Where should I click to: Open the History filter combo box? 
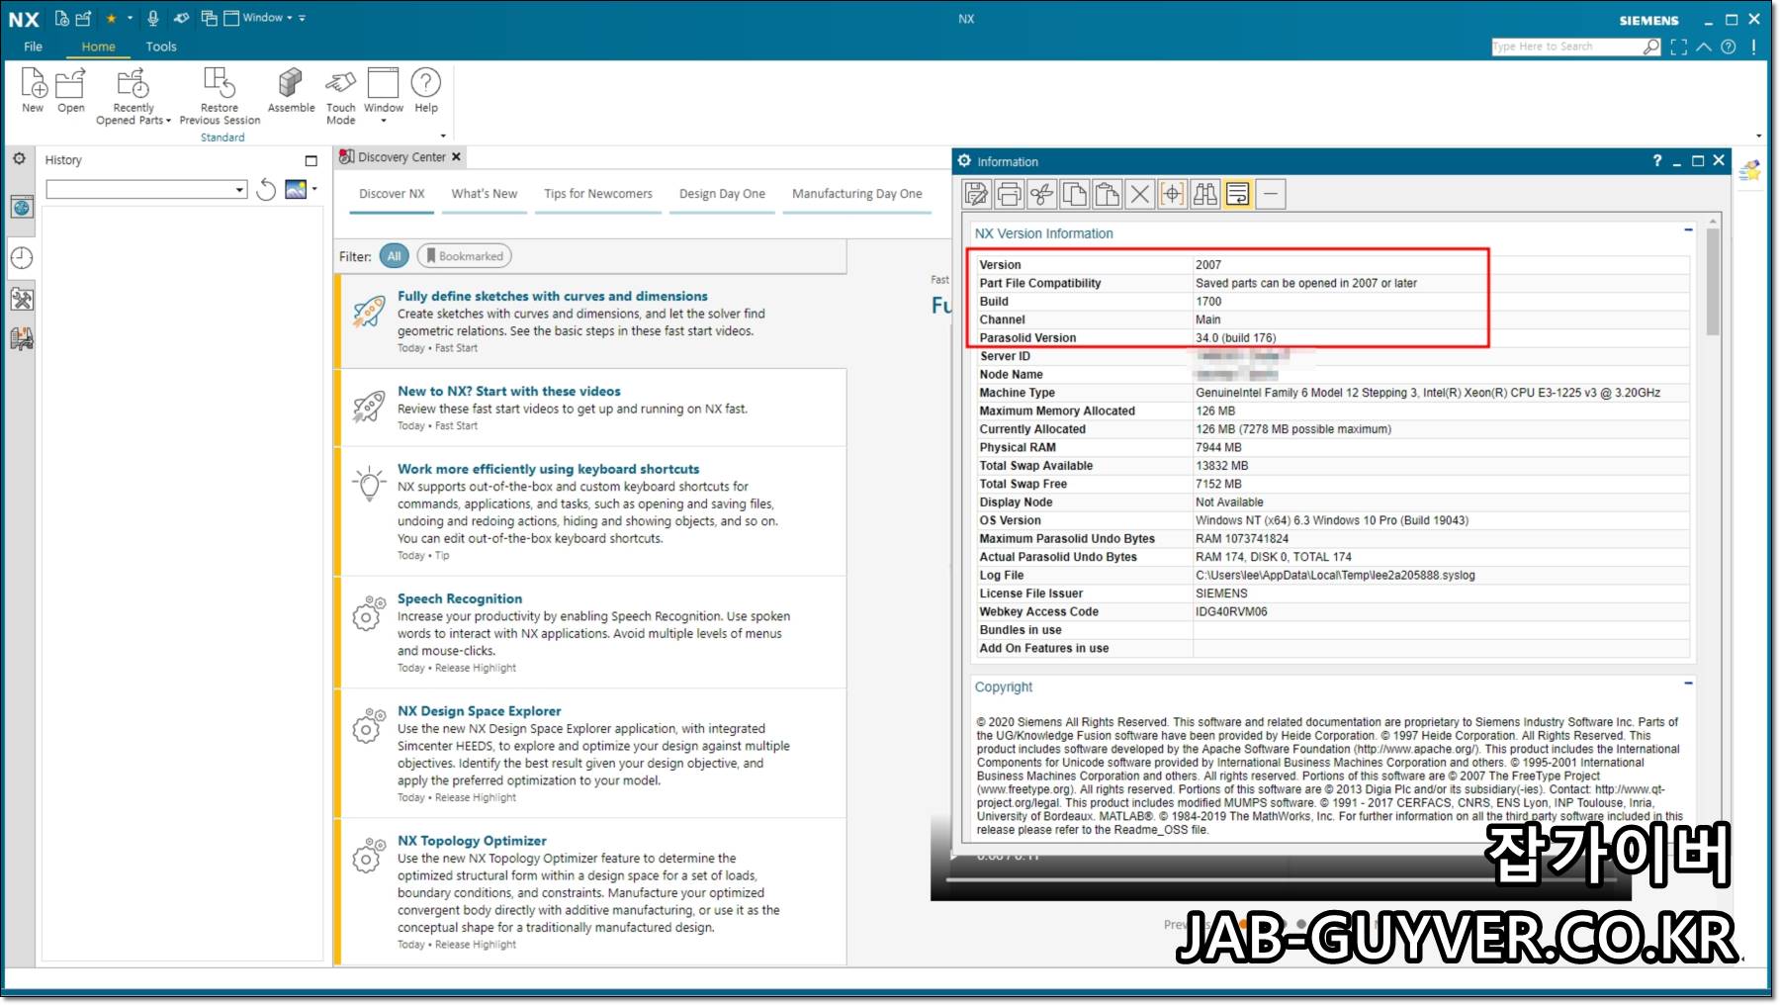click(x=146, y=189)
